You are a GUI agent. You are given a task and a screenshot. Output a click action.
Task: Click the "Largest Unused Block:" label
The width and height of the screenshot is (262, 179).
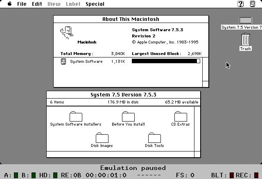[156, 54]
